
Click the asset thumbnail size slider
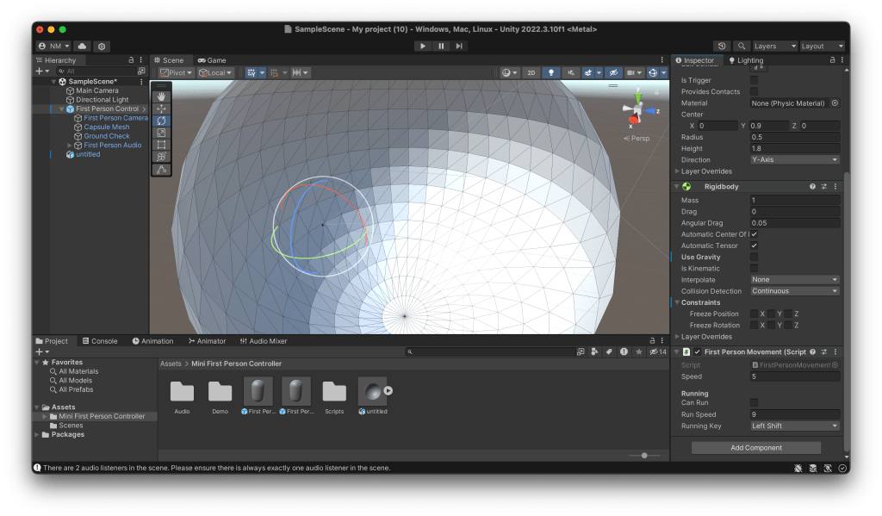click(644, 455)
